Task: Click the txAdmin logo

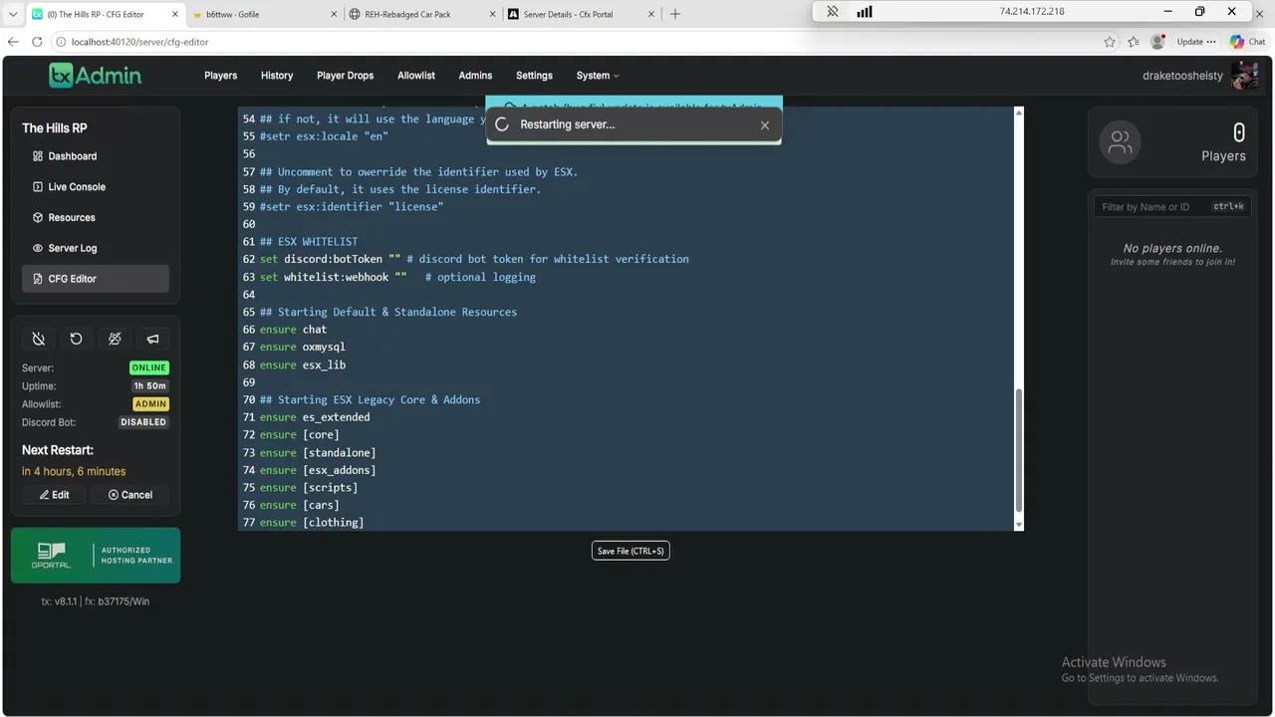Action: pyautogui.click(x=96, y=76)
